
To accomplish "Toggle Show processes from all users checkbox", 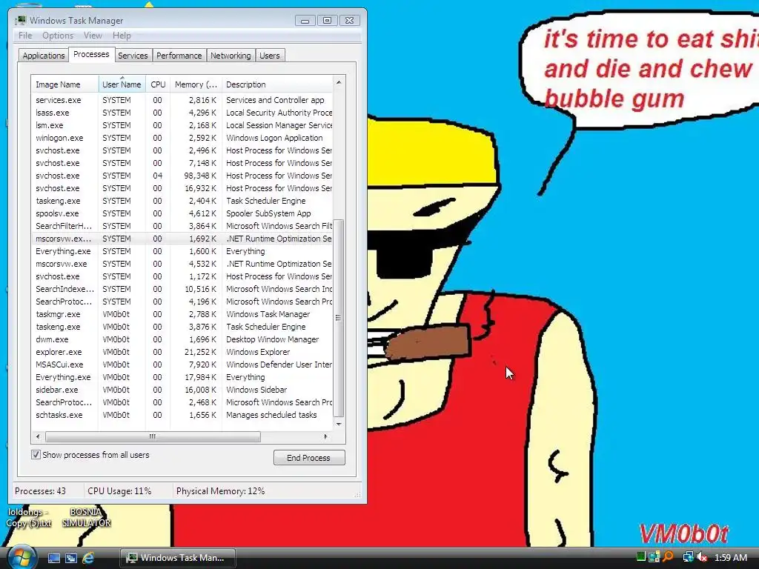I will [x=36, y=455].
